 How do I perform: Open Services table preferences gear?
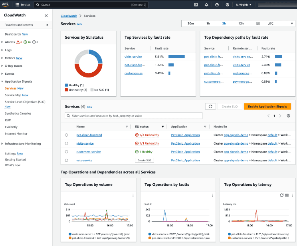point(289,116)
